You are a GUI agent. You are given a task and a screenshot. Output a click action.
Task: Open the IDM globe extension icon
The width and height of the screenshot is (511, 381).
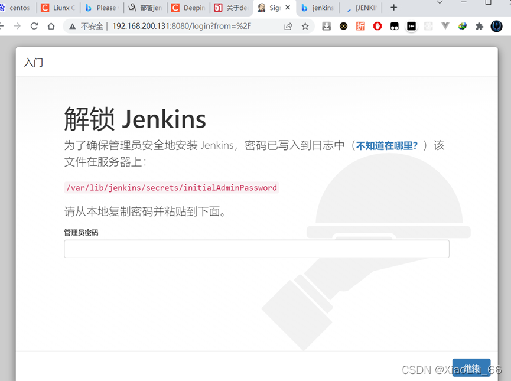coord(462,26)
